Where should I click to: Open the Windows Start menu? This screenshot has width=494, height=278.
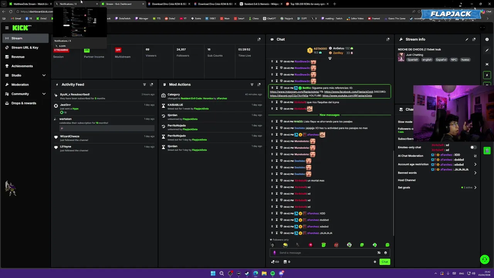pos(213,273)
